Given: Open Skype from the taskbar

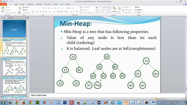Looking at the screenshot, I should pyautogui.click(x=119, y=102).
